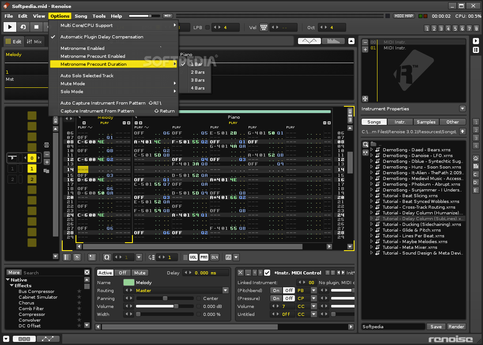Click the add instrument plus icon
Viewport: 483px width, 345px height.
tap(365, 49)
